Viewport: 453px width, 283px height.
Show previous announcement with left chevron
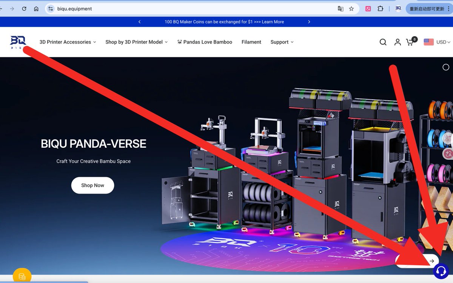140,22
